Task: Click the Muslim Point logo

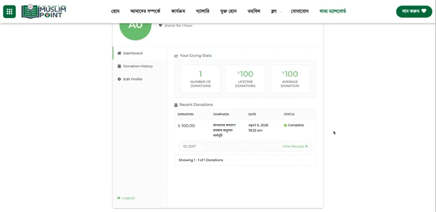Action: click(44, 11)
